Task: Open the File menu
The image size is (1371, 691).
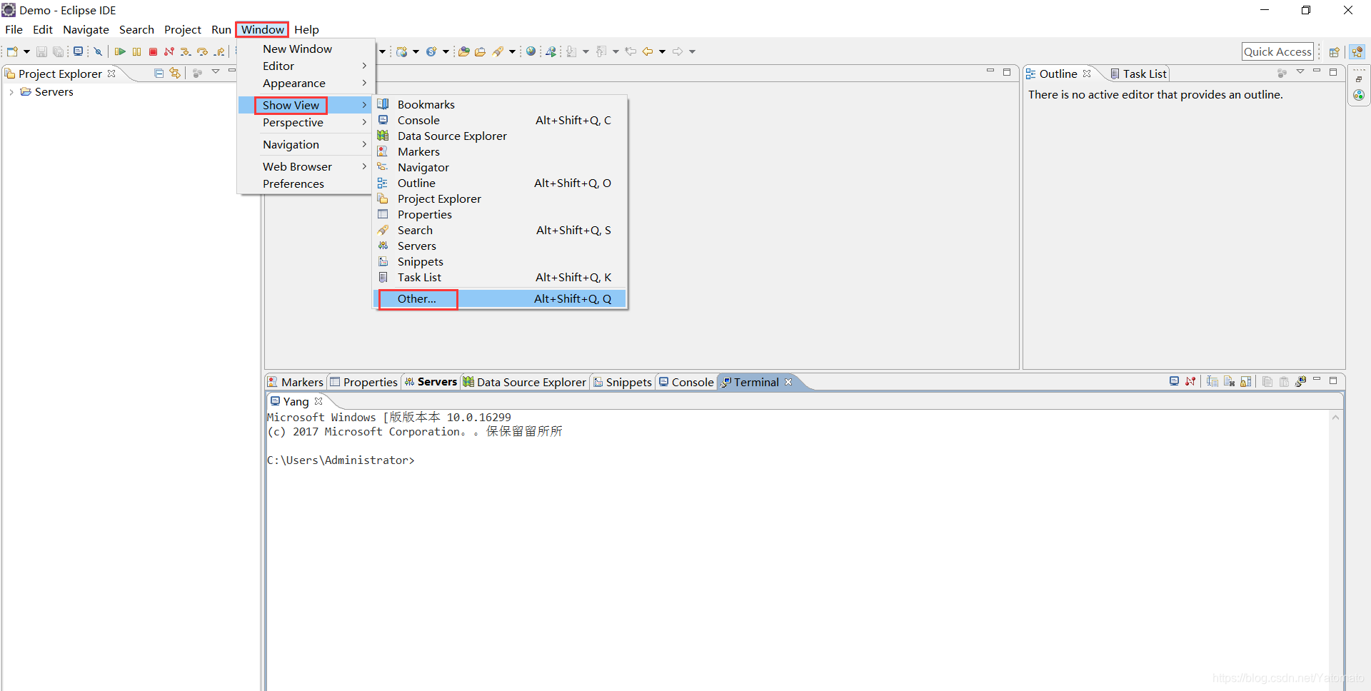Action: [x=14, y=29]
